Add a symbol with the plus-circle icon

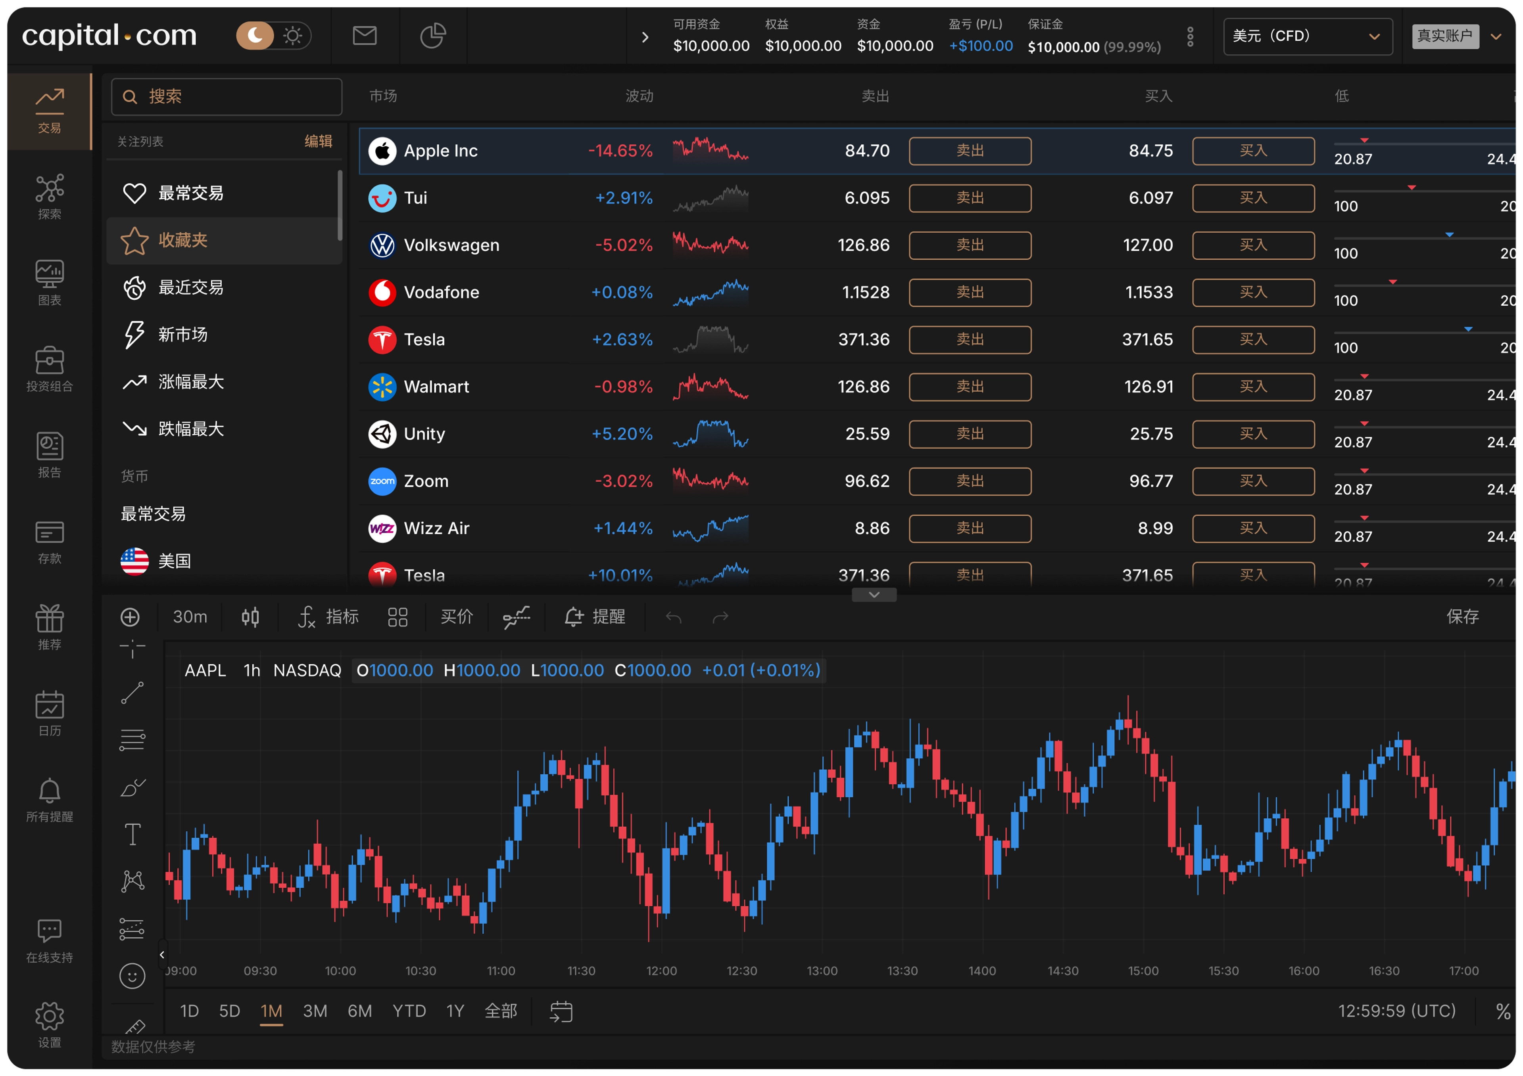130,617
